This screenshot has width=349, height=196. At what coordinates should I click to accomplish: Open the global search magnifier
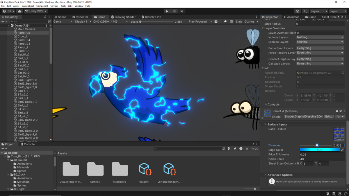click(x=305, y=11)
